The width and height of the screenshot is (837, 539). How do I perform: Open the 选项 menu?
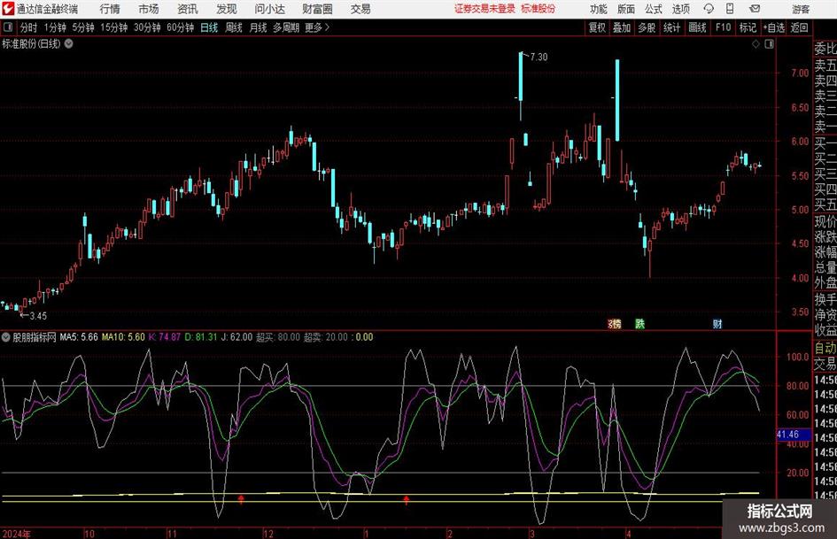click(680, 9)
